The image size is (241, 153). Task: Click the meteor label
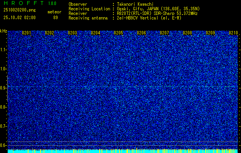[x=54, y=12]
